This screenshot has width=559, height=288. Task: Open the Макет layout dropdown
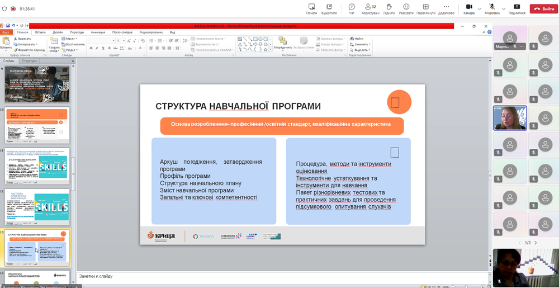(x=69, y=39)
